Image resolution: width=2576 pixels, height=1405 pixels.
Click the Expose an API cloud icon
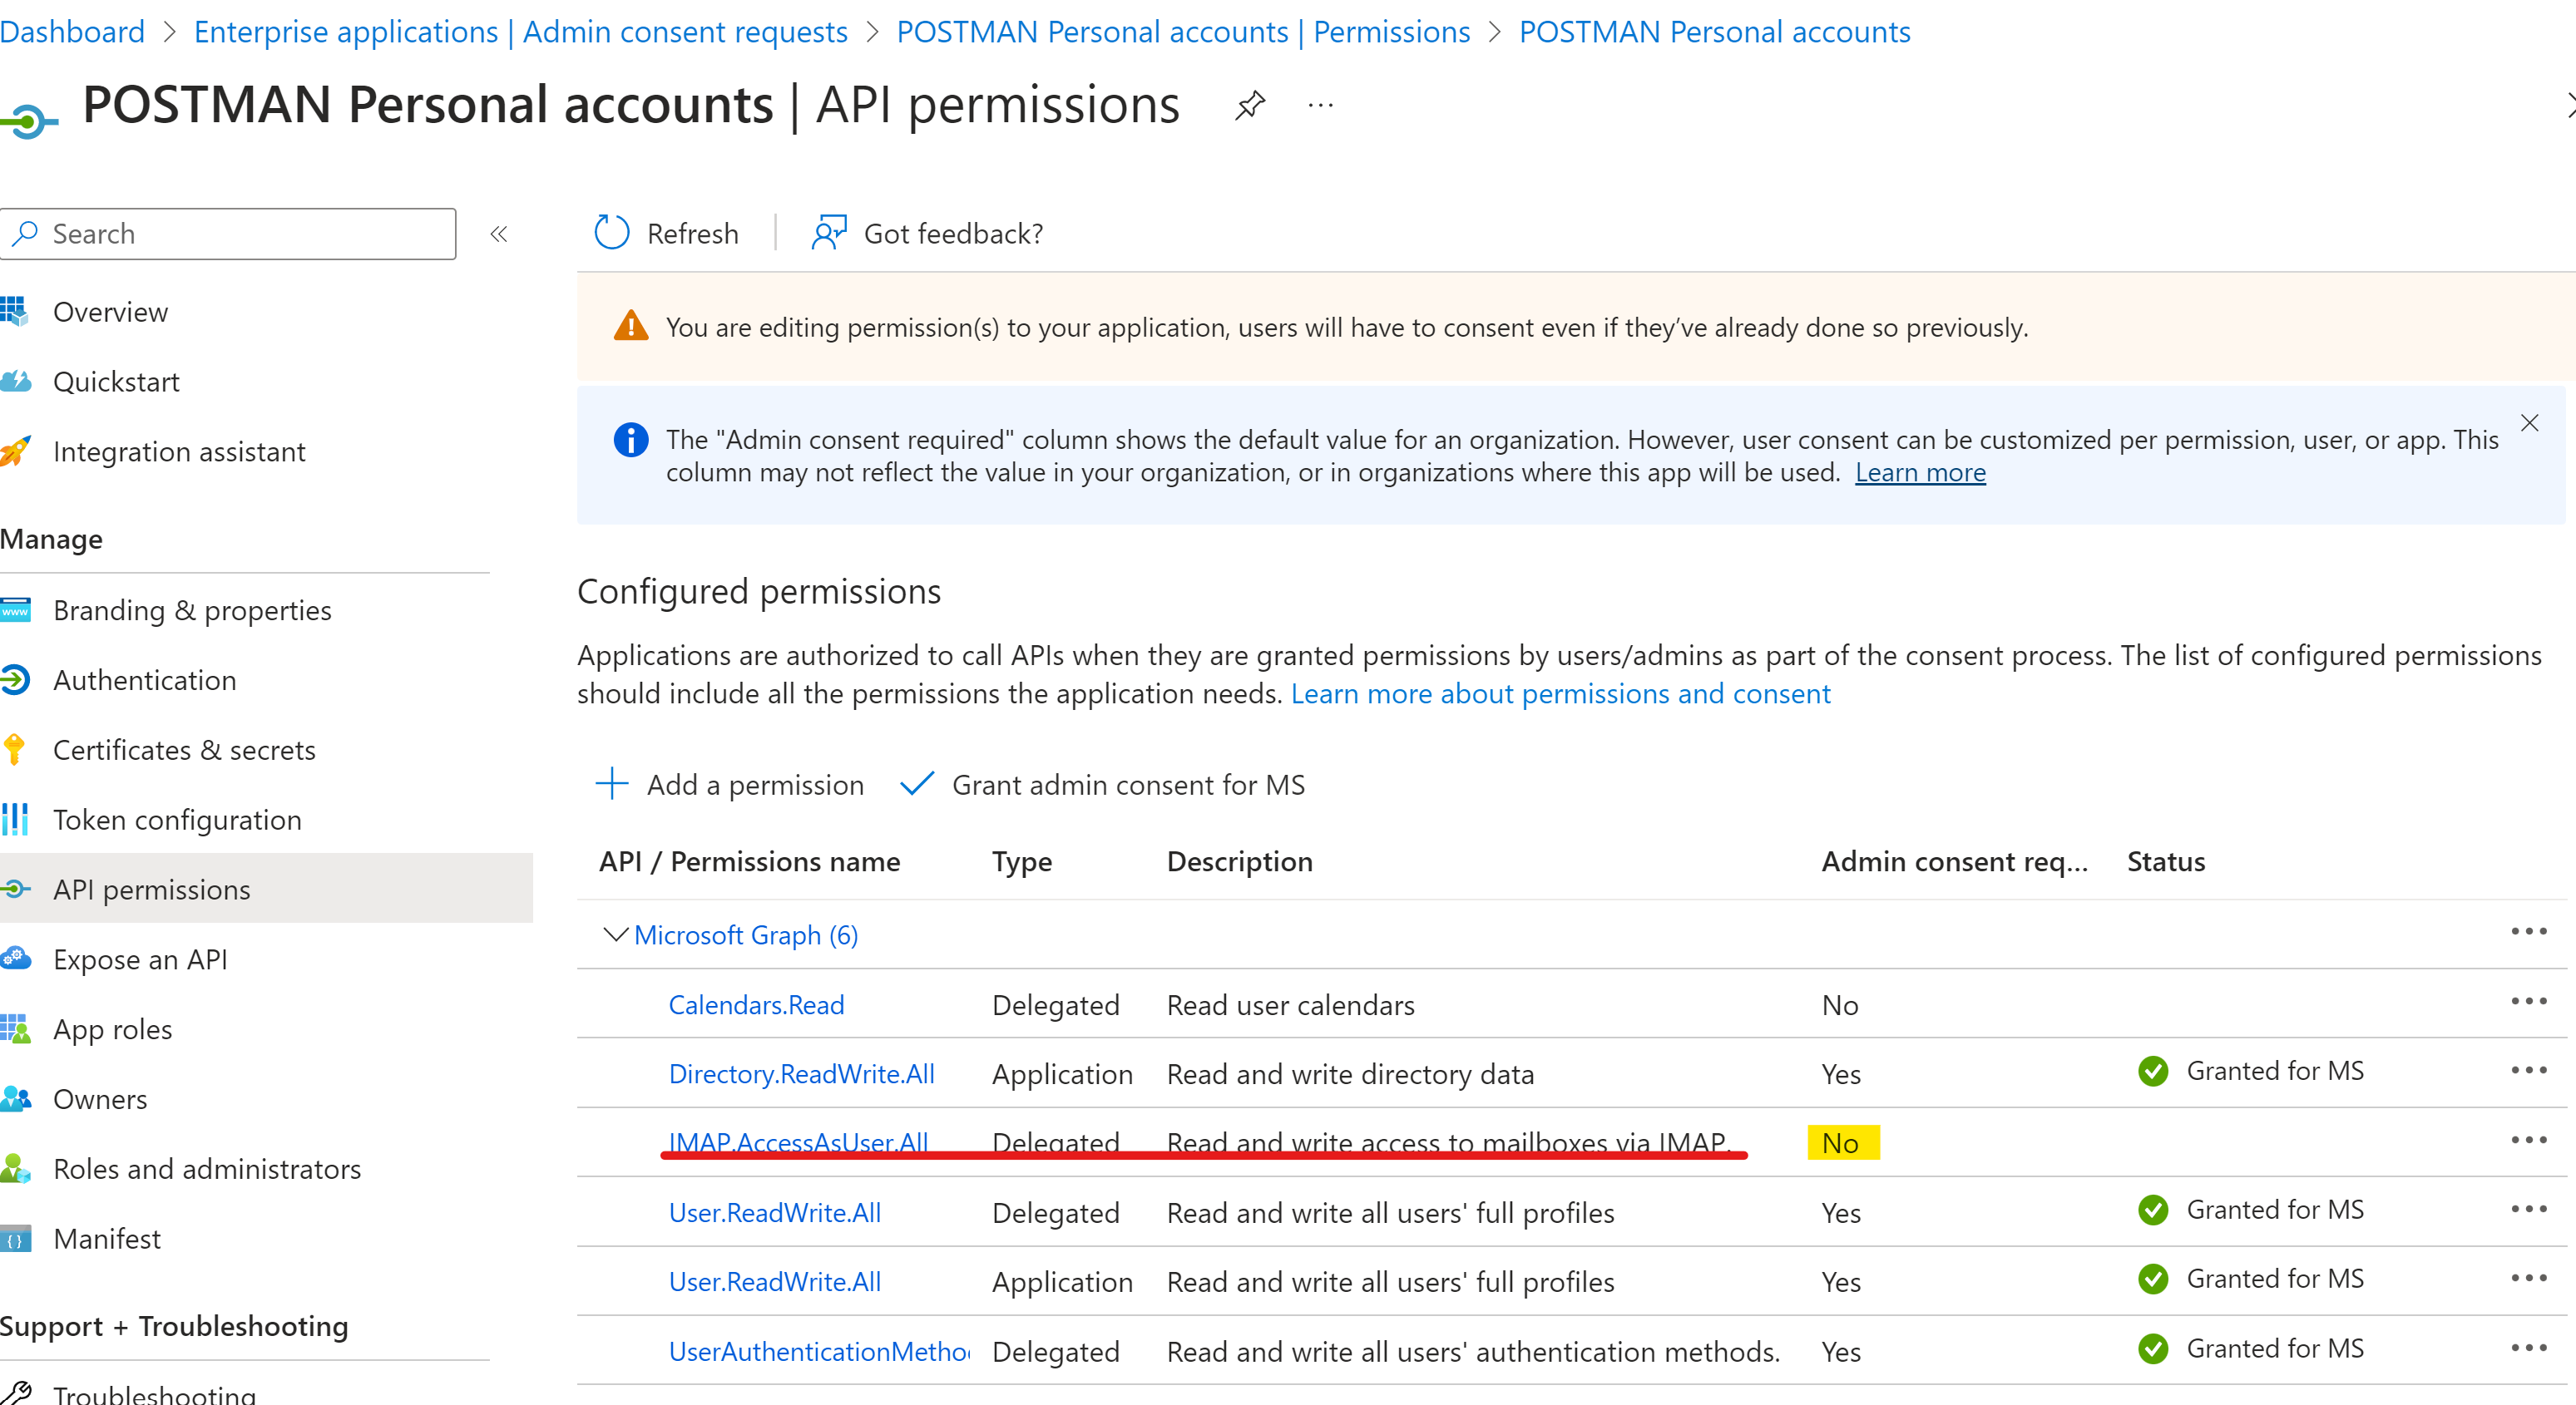(15, 959)
